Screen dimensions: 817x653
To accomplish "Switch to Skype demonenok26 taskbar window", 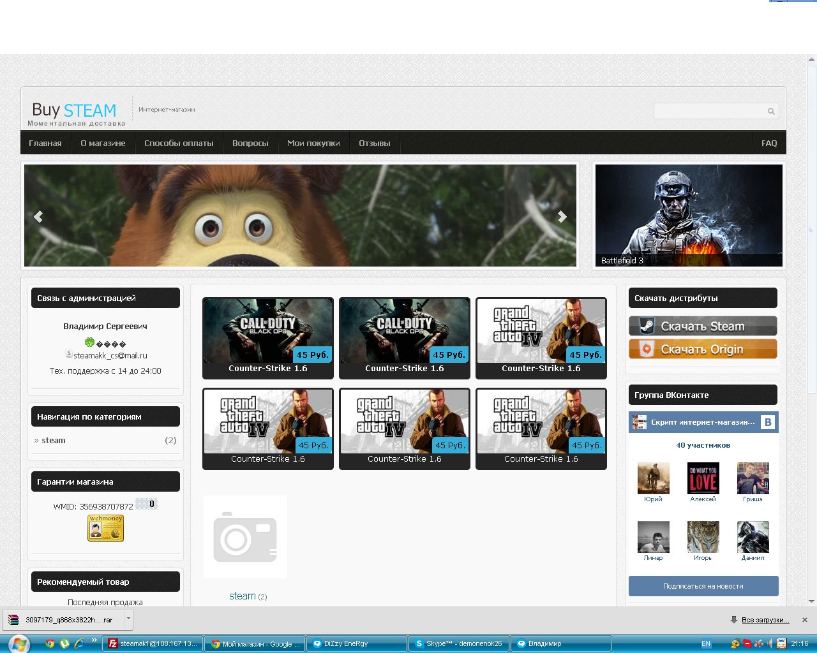I will point(459,644).
